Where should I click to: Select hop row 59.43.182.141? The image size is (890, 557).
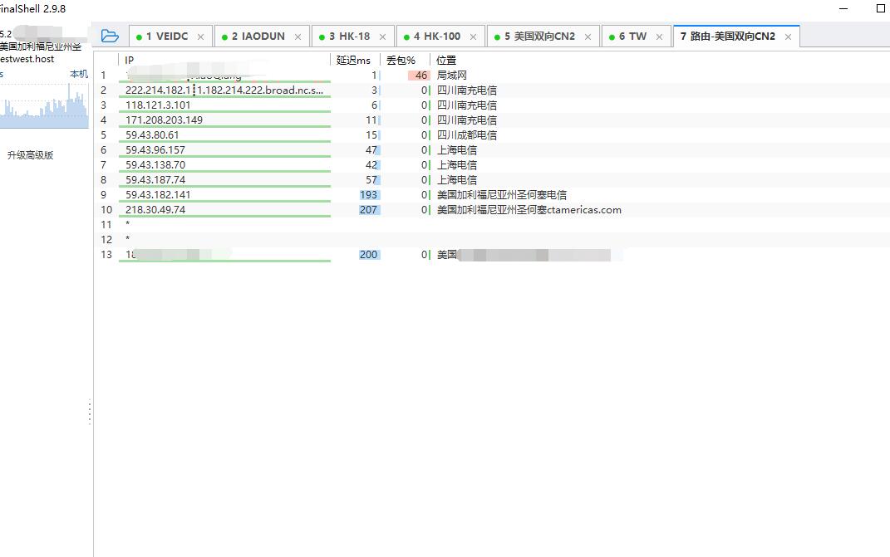coord(158,195)
